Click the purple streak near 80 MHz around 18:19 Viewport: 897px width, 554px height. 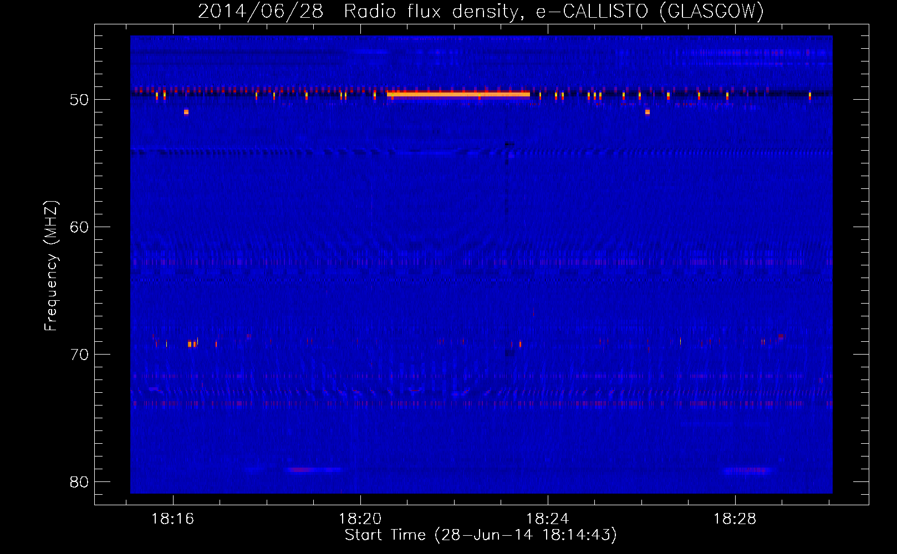315,470
